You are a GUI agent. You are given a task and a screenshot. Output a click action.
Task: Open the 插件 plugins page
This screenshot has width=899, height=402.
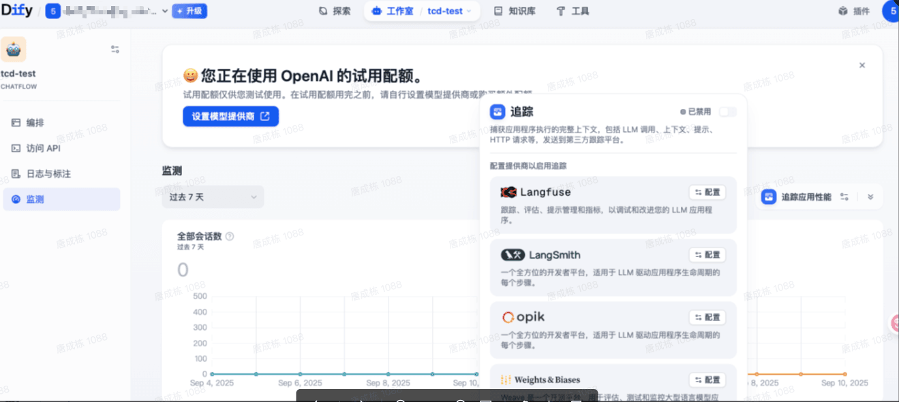click(x=854, y=11)
